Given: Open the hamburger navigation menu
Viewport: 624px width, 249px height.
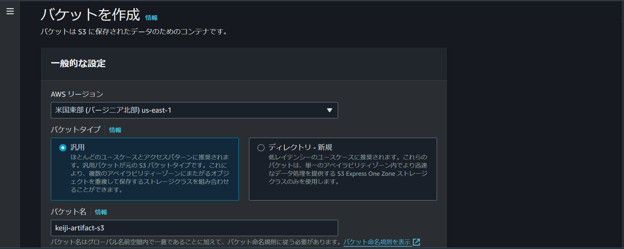Looking at the screenshot, I should [x=10, y=11].
